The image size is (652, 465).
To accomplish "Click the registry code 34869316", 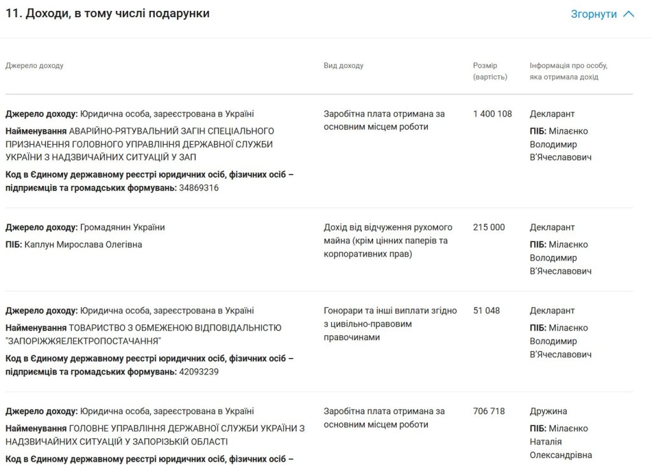I will (199, 188).
